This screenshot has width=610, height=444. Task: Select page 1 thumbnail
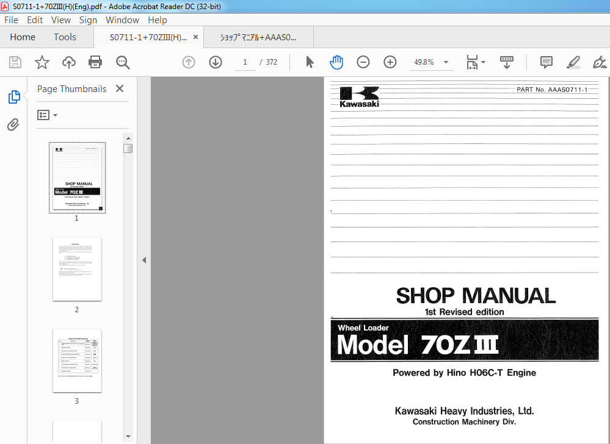[77, 177]
